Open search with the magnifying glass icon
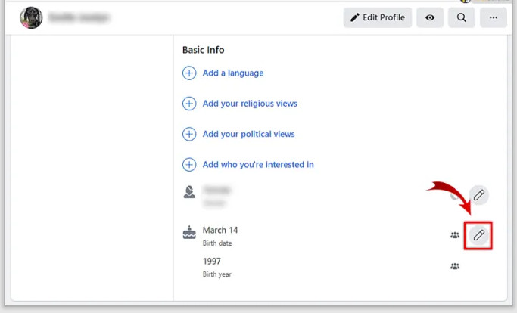This screenshot has height=313, width=517. pos(461,17)
